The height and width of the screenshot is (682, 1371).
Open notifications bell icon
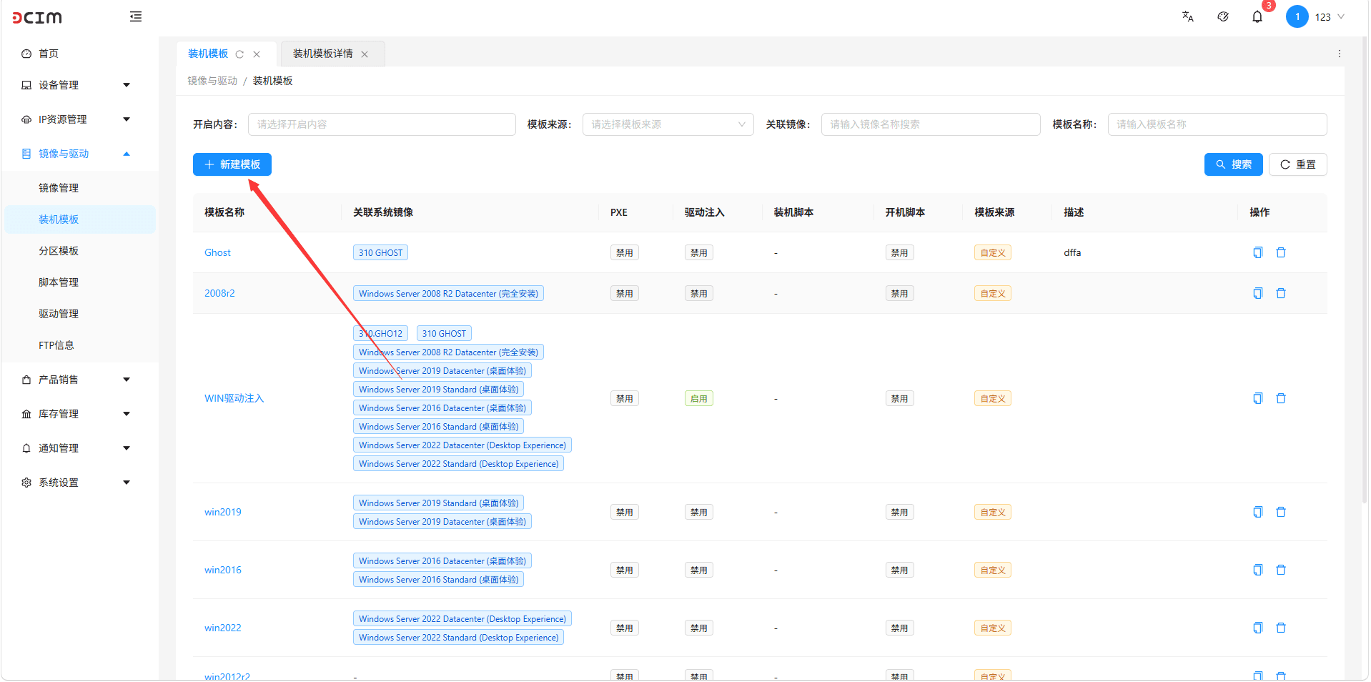pyautogui.click(x=1257, y=16)
